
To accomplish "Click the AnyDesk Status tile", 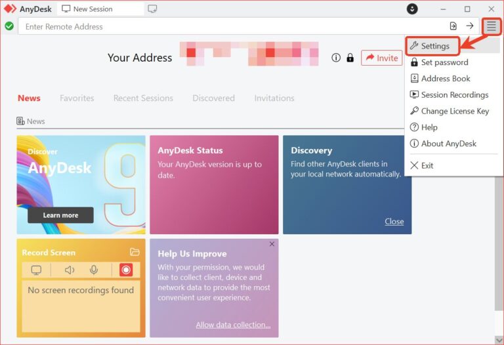I will 214,184.
